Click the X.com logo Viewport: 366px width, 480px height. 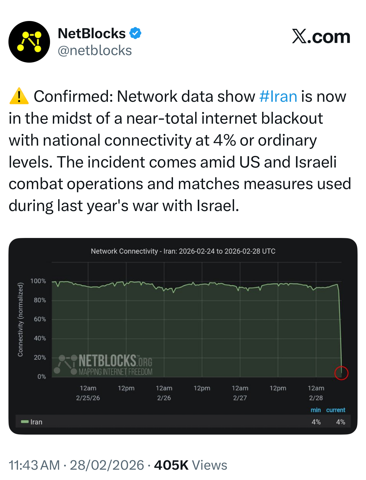321,37
